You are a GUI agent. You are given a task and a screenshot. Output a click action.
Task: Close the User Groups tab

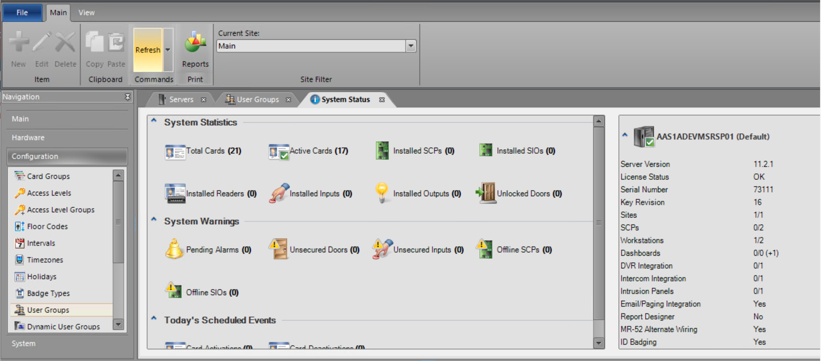pyautogui.click(x=288, y=100)
